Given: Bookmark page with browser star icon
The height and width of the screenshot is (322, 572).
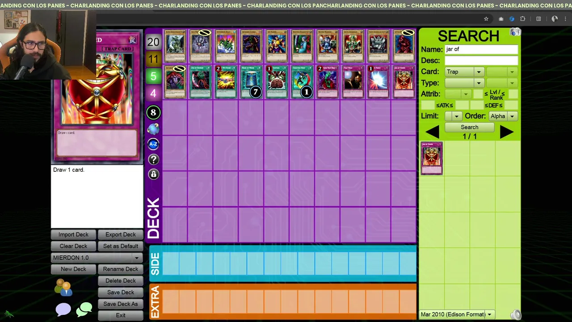Looking at the screenshot, I should click(486, 19).
